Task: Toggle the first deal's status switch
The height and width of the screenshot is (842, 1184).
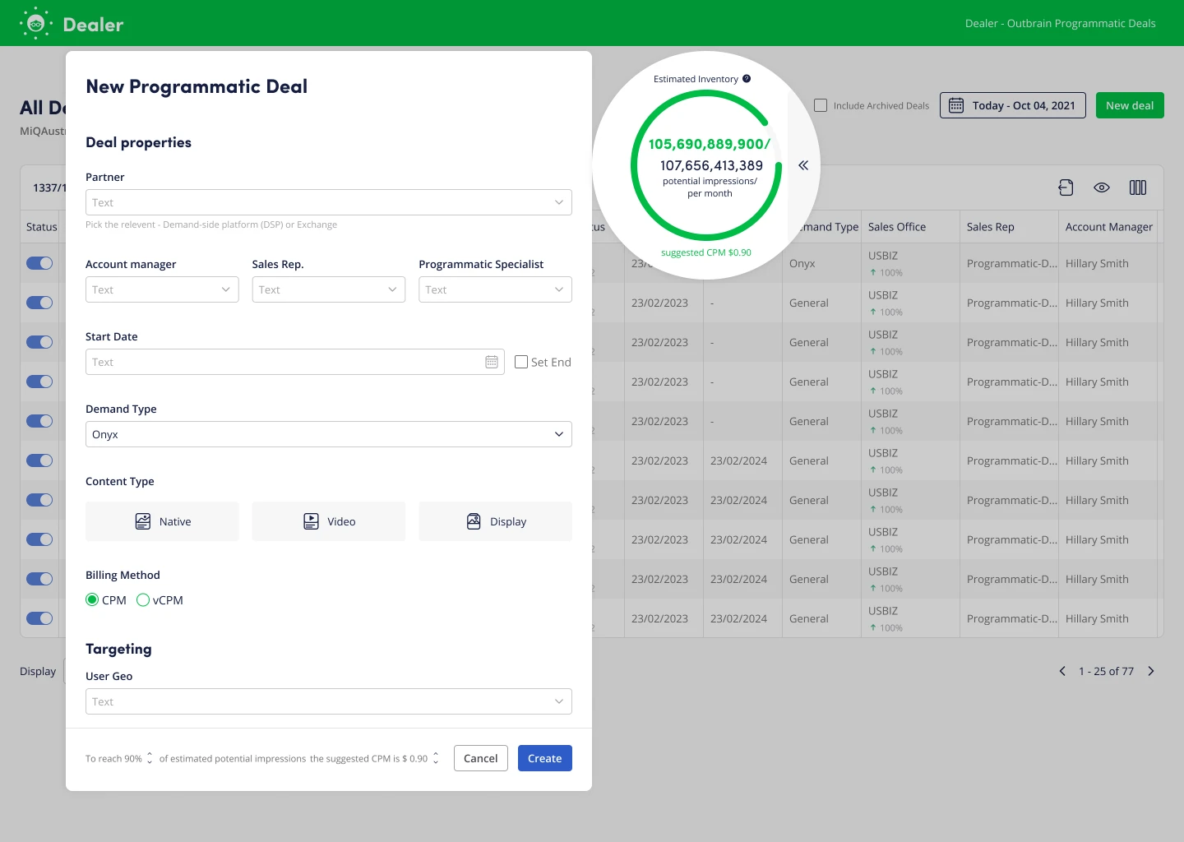Action: pos(39,263)
